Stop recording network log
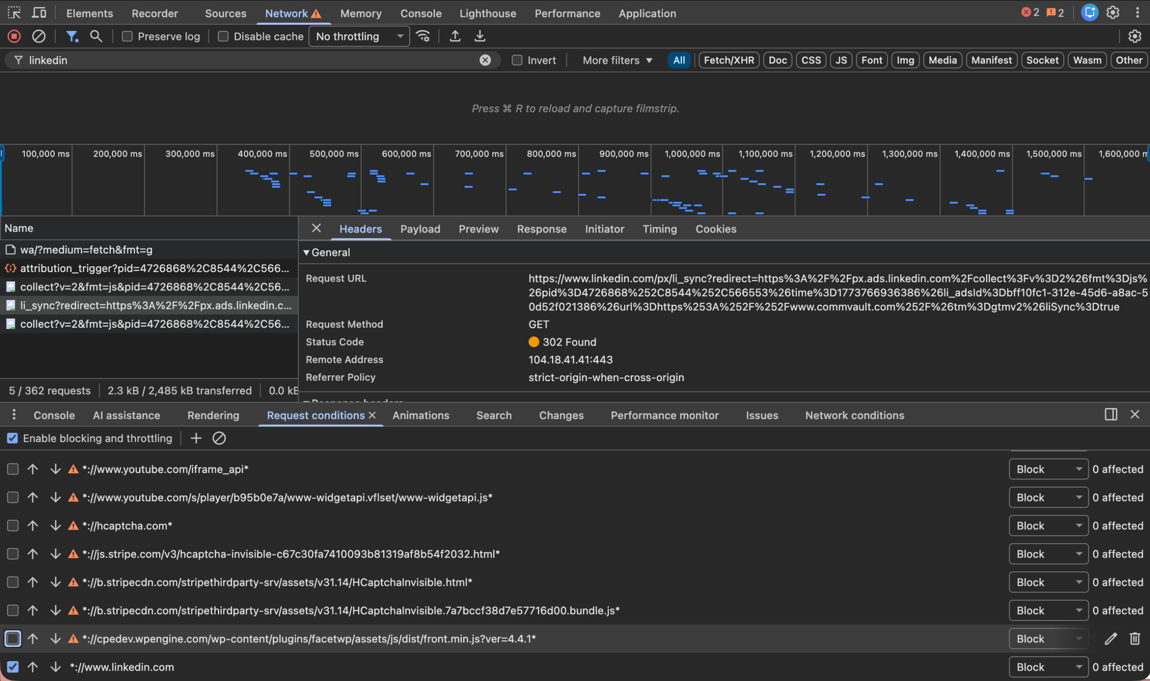 coord(14,36)
